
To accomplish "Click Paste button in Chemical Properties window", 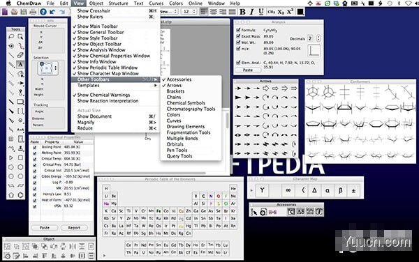I will (x=45, y=228).
